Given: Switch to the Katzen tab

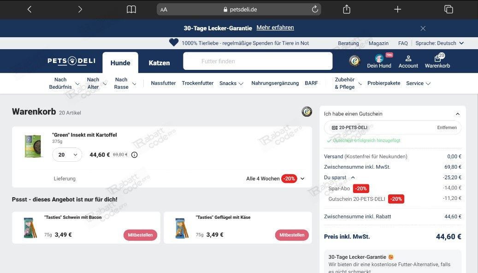Looking at the screenshot, I should tap(159, 63).
